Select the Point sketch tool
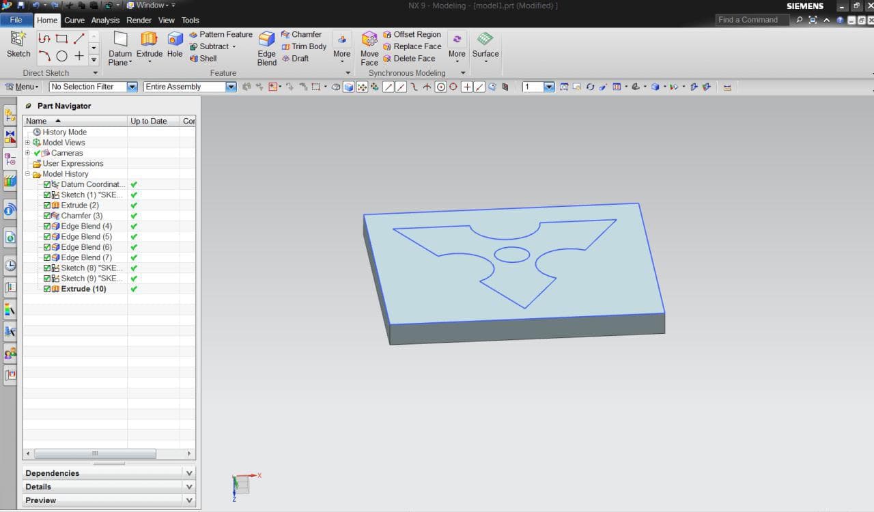The width and height of the screenshot is (874, 512). (79, 56)
